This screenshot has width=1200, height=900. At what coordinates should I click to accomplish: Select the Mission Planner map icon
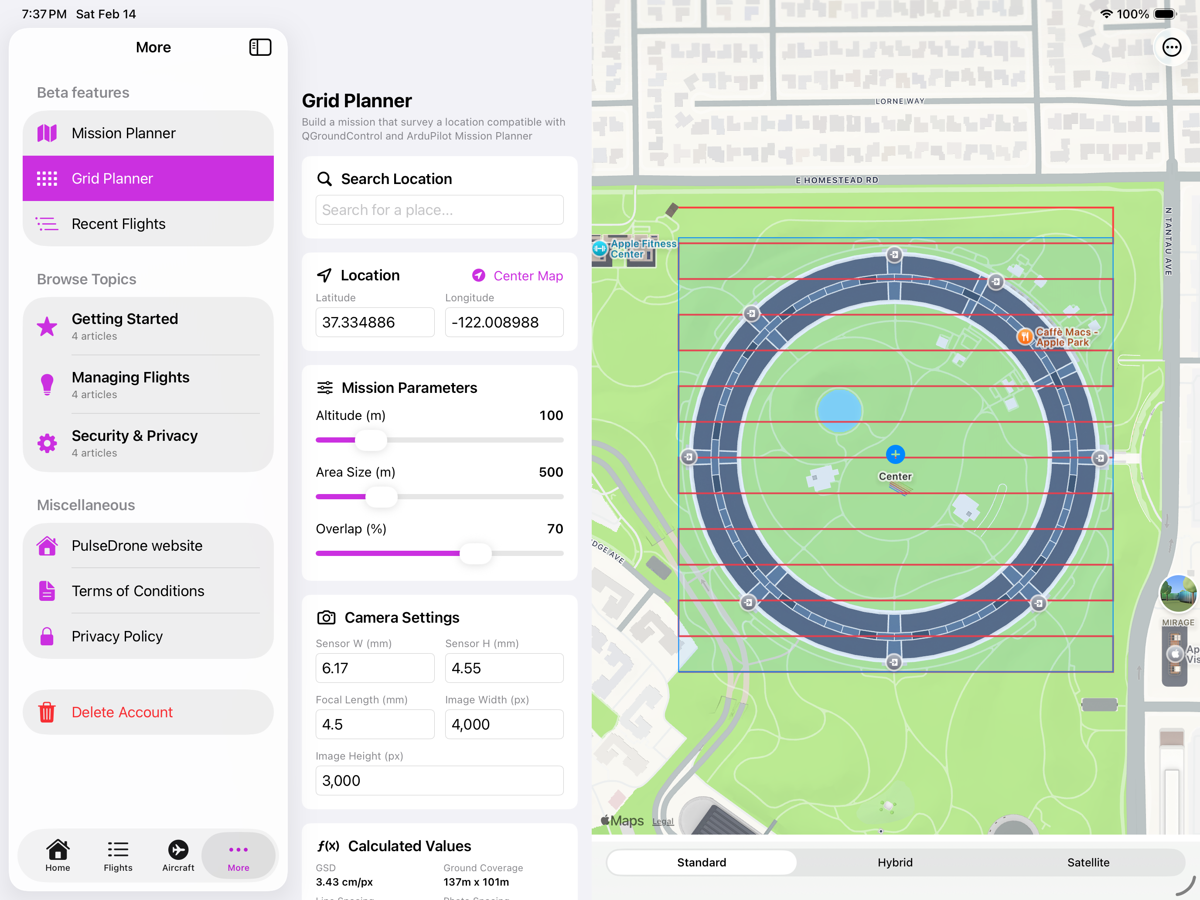47,133
